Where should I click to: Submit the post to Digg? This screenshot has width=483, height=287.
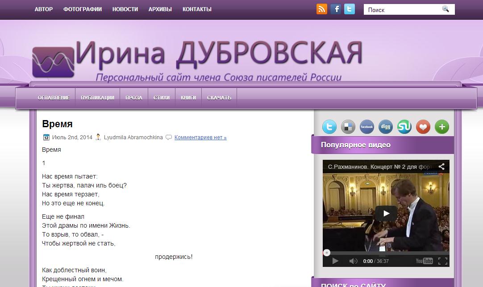pyautogui.click(x=385, y=126)
